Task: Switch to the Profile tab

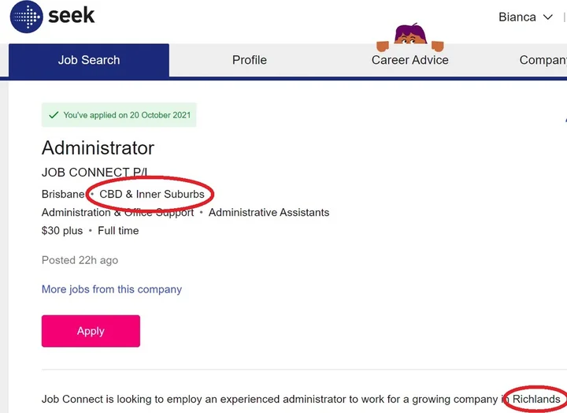Action: click(250, 60)
